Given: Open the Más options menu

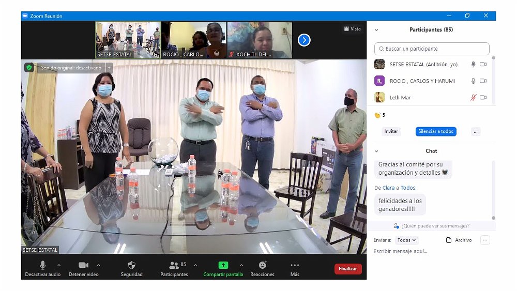Looking at the screenshot, I should (295, 265).
